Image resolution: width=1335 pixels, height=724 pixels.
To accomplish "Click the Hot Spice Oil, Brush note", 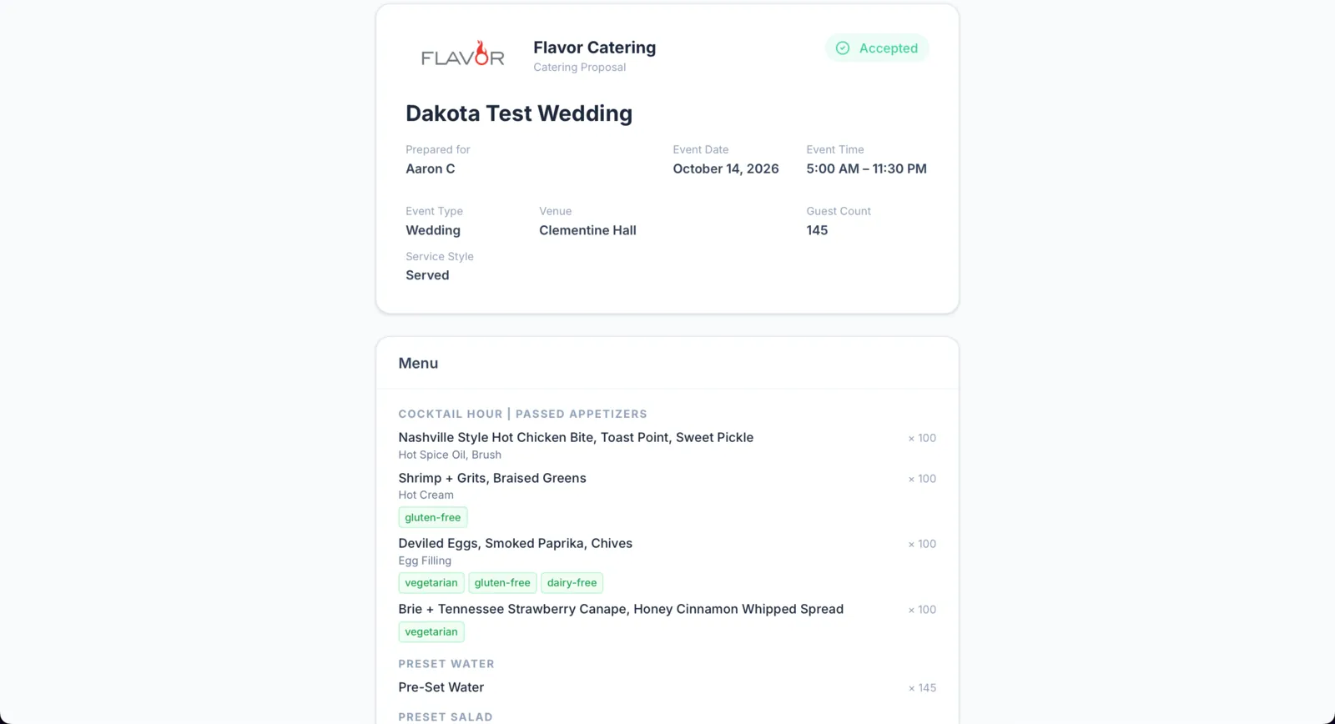I will (450, 455).
